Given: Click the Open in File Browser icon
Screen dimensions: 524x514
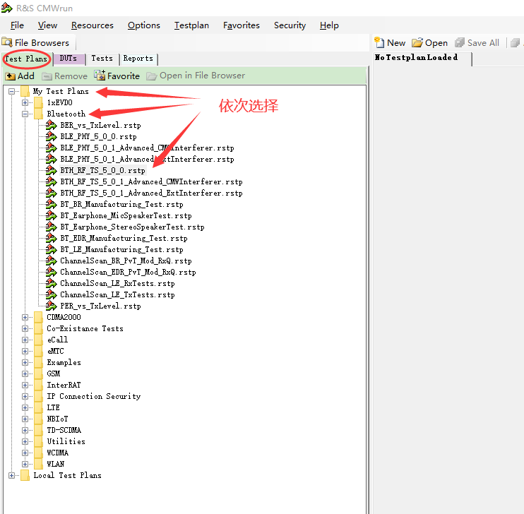Looking at the screenshot, I should coord(152,76).
